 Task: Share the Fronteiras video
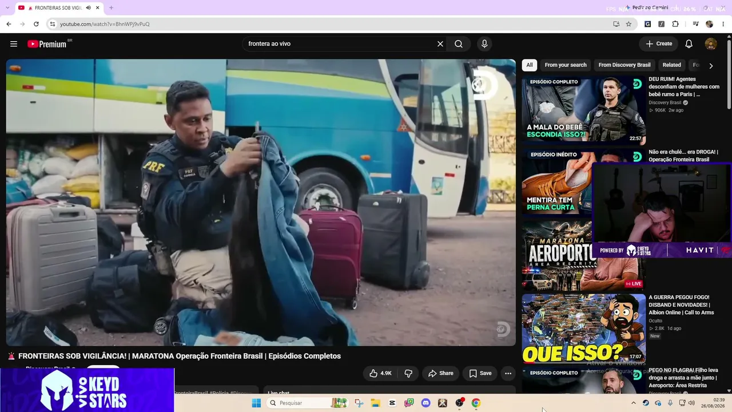pyautogui.click(x=441, y=373)
